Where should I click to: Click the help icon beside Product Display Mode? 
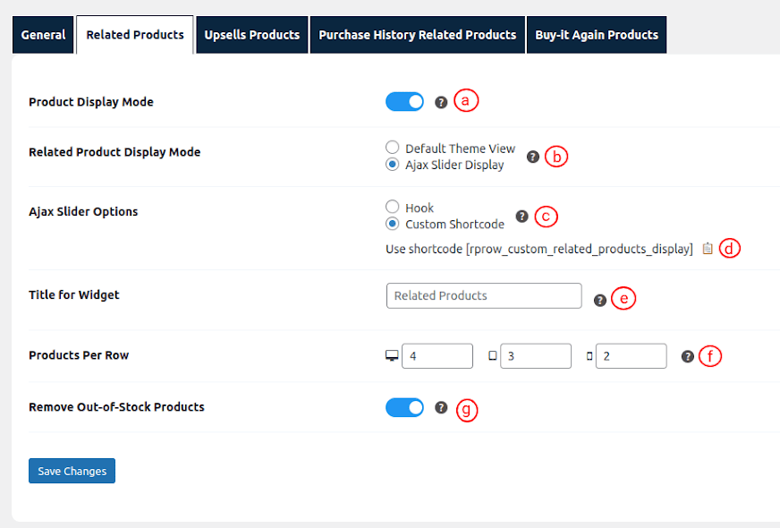click(x=440, y=101)
